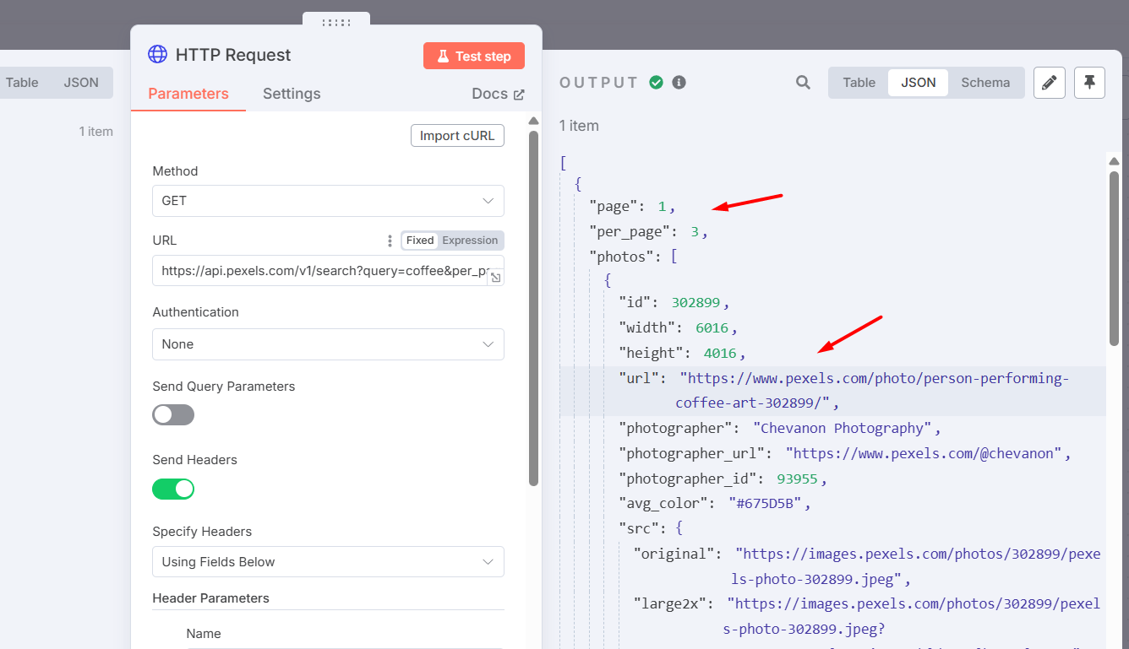
Task: Click the "photographer_url" value
Action: [x=924, y=453]
